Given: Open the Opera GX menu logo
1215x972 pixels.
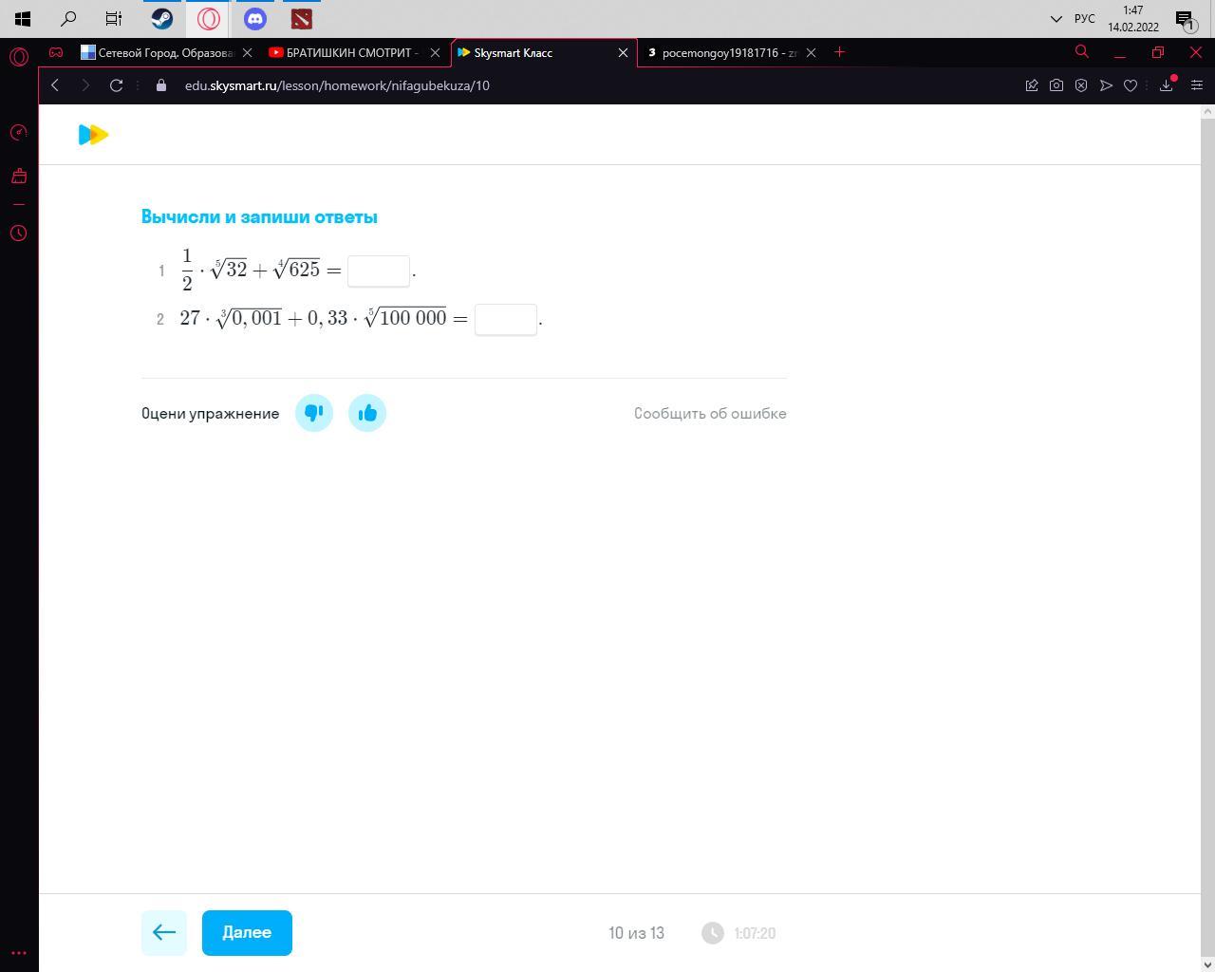Looking at the screenshot, I should [x=19, y=57].
